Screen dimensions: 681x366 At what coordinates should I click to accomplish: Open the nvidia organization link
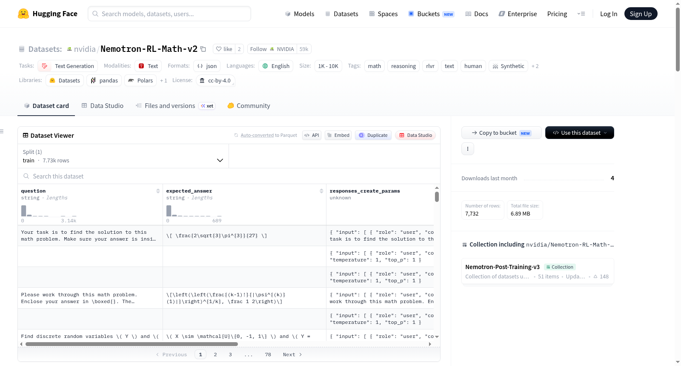85,49
